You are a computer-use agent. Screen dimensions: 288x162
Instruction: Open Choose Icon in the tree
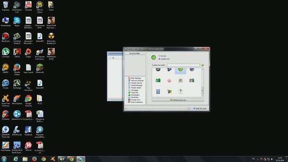135,100
